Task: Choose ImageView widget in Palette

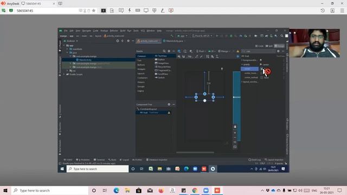Action: [x=162, y=63]
